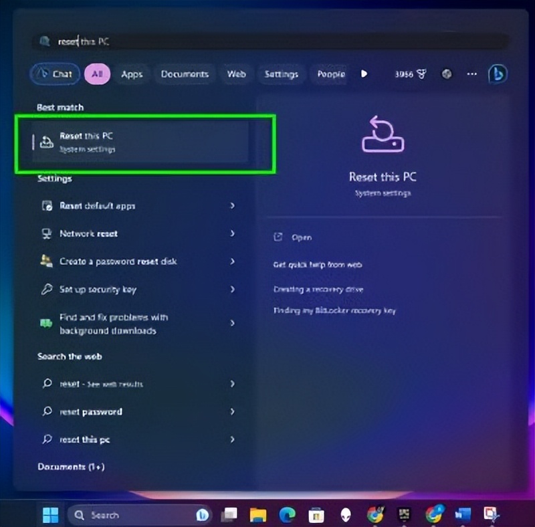Open Google Chrome from the taskbar
Viewport: 535px width, 527px height.
(374, 515)
